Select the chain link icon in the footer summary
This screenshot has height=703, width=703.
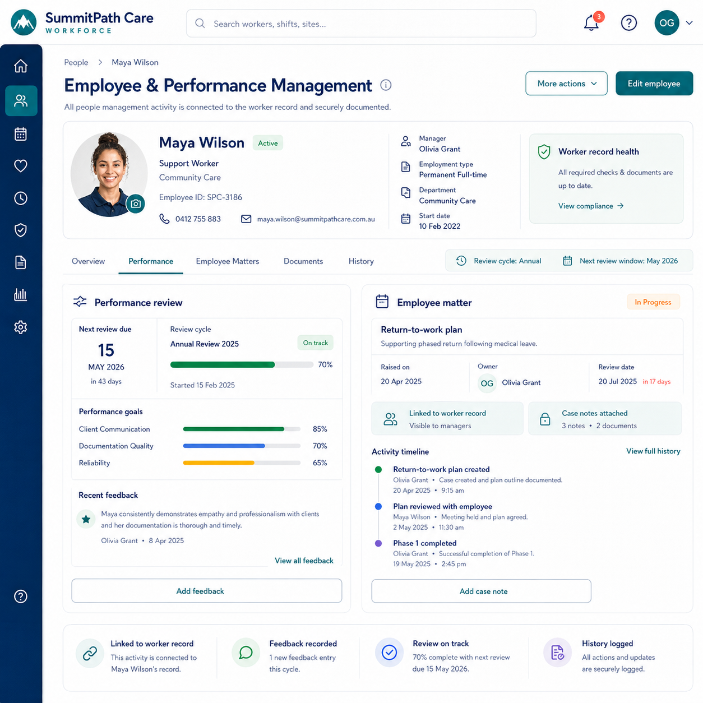coord(90,653)
